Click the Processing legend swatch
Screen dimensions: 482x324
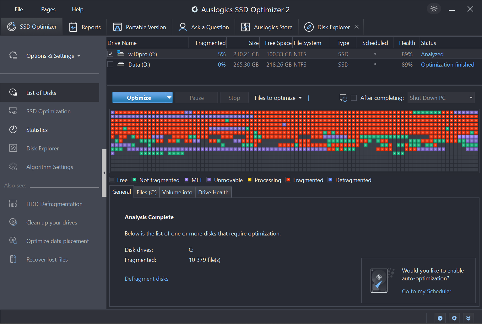[x=250, y=180]
